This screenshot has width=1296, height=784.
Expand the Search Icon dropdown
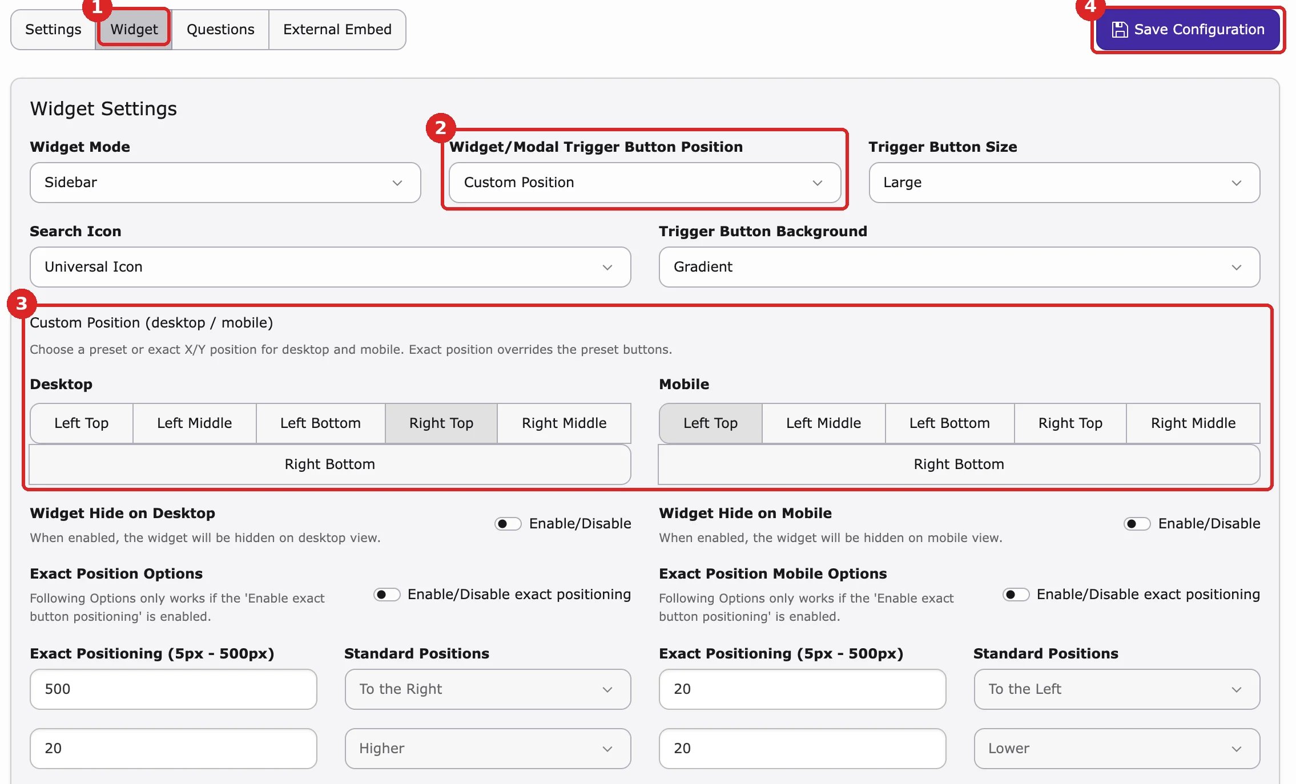tap(330, 267)
